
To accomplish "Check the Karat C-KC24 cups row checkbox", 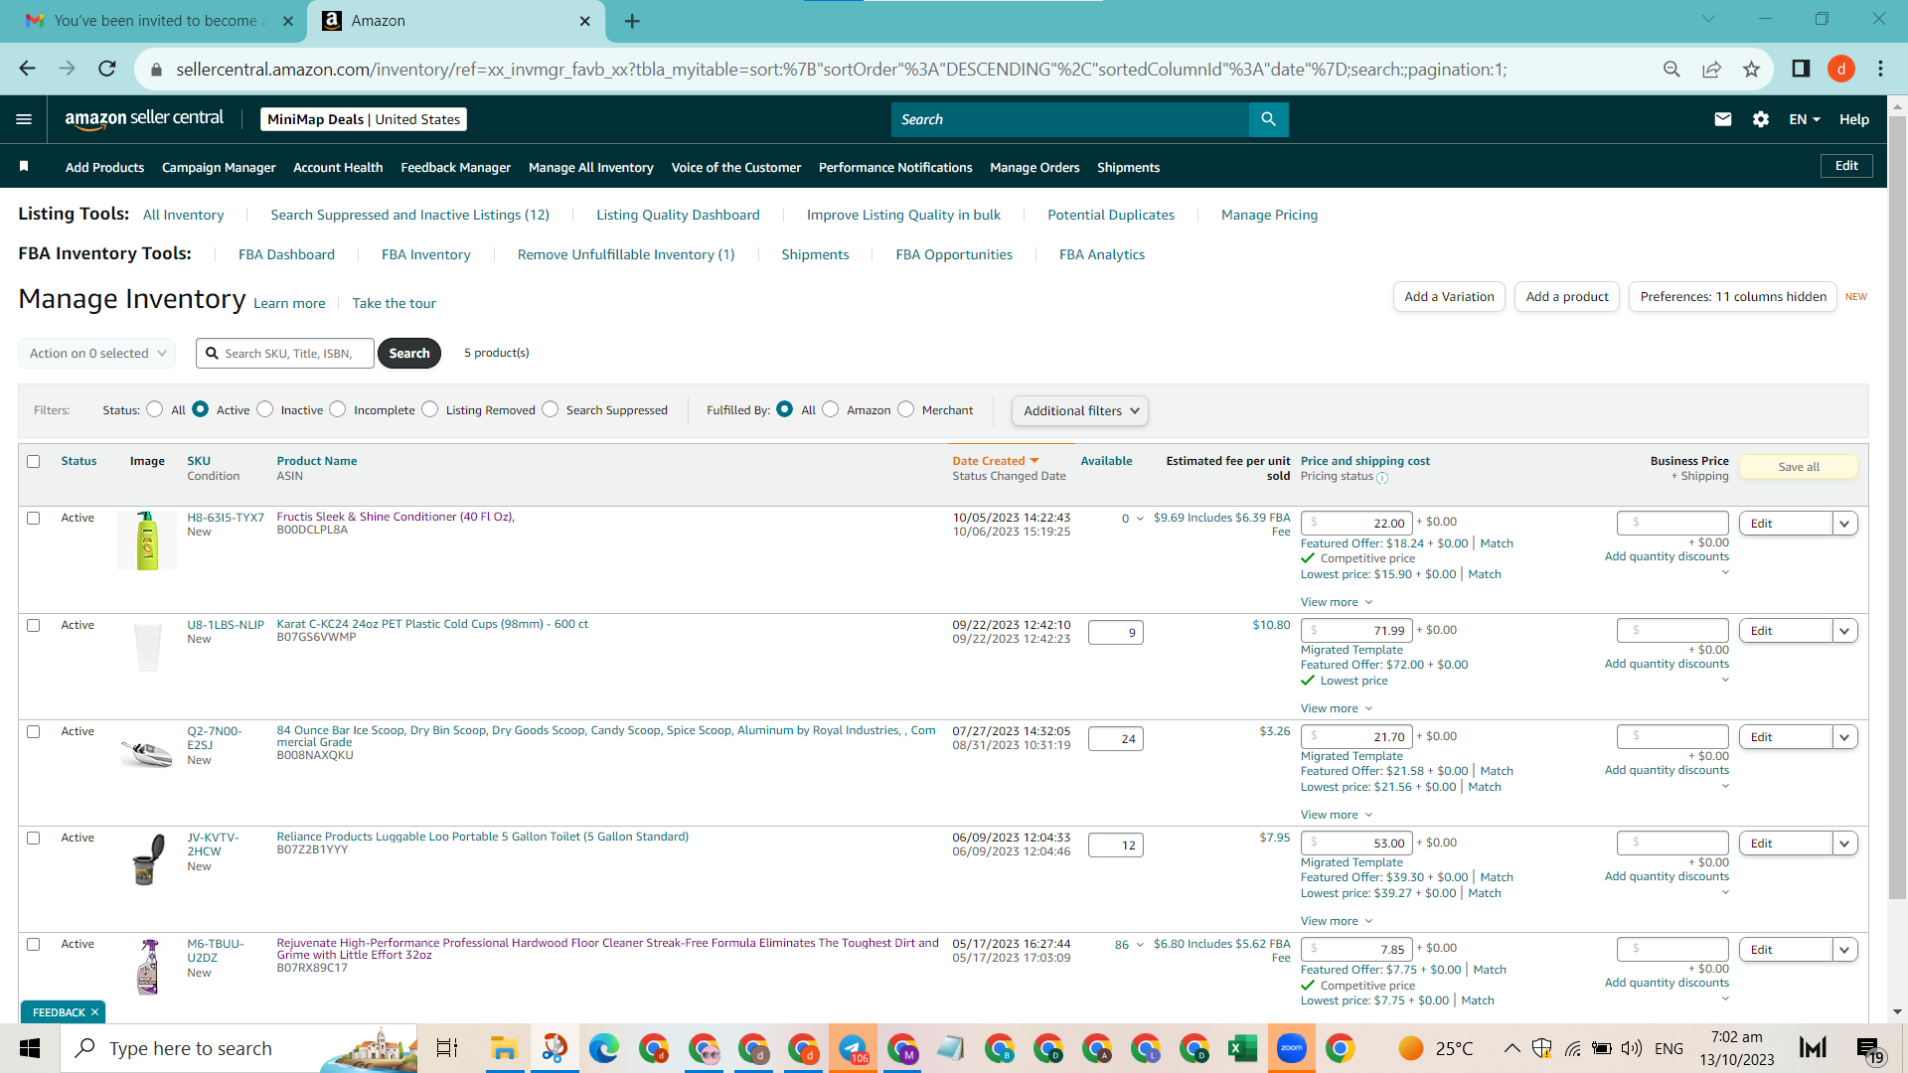I will click(34, 625).
